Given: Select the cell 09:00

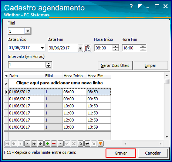Looking at the screenshot, I should (75, 99).
